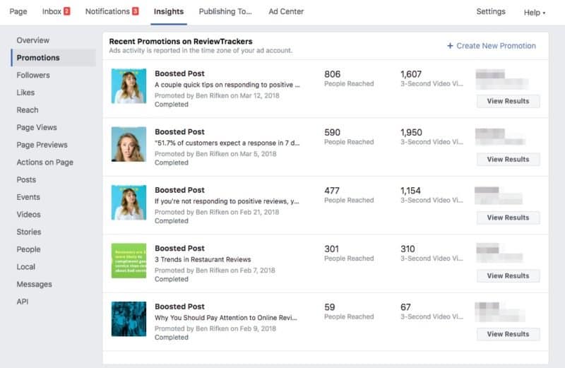Click '51.7% of customers expect a response' text
The height and width of the screenshot is (368, 565).
click(x=227, y=143)
